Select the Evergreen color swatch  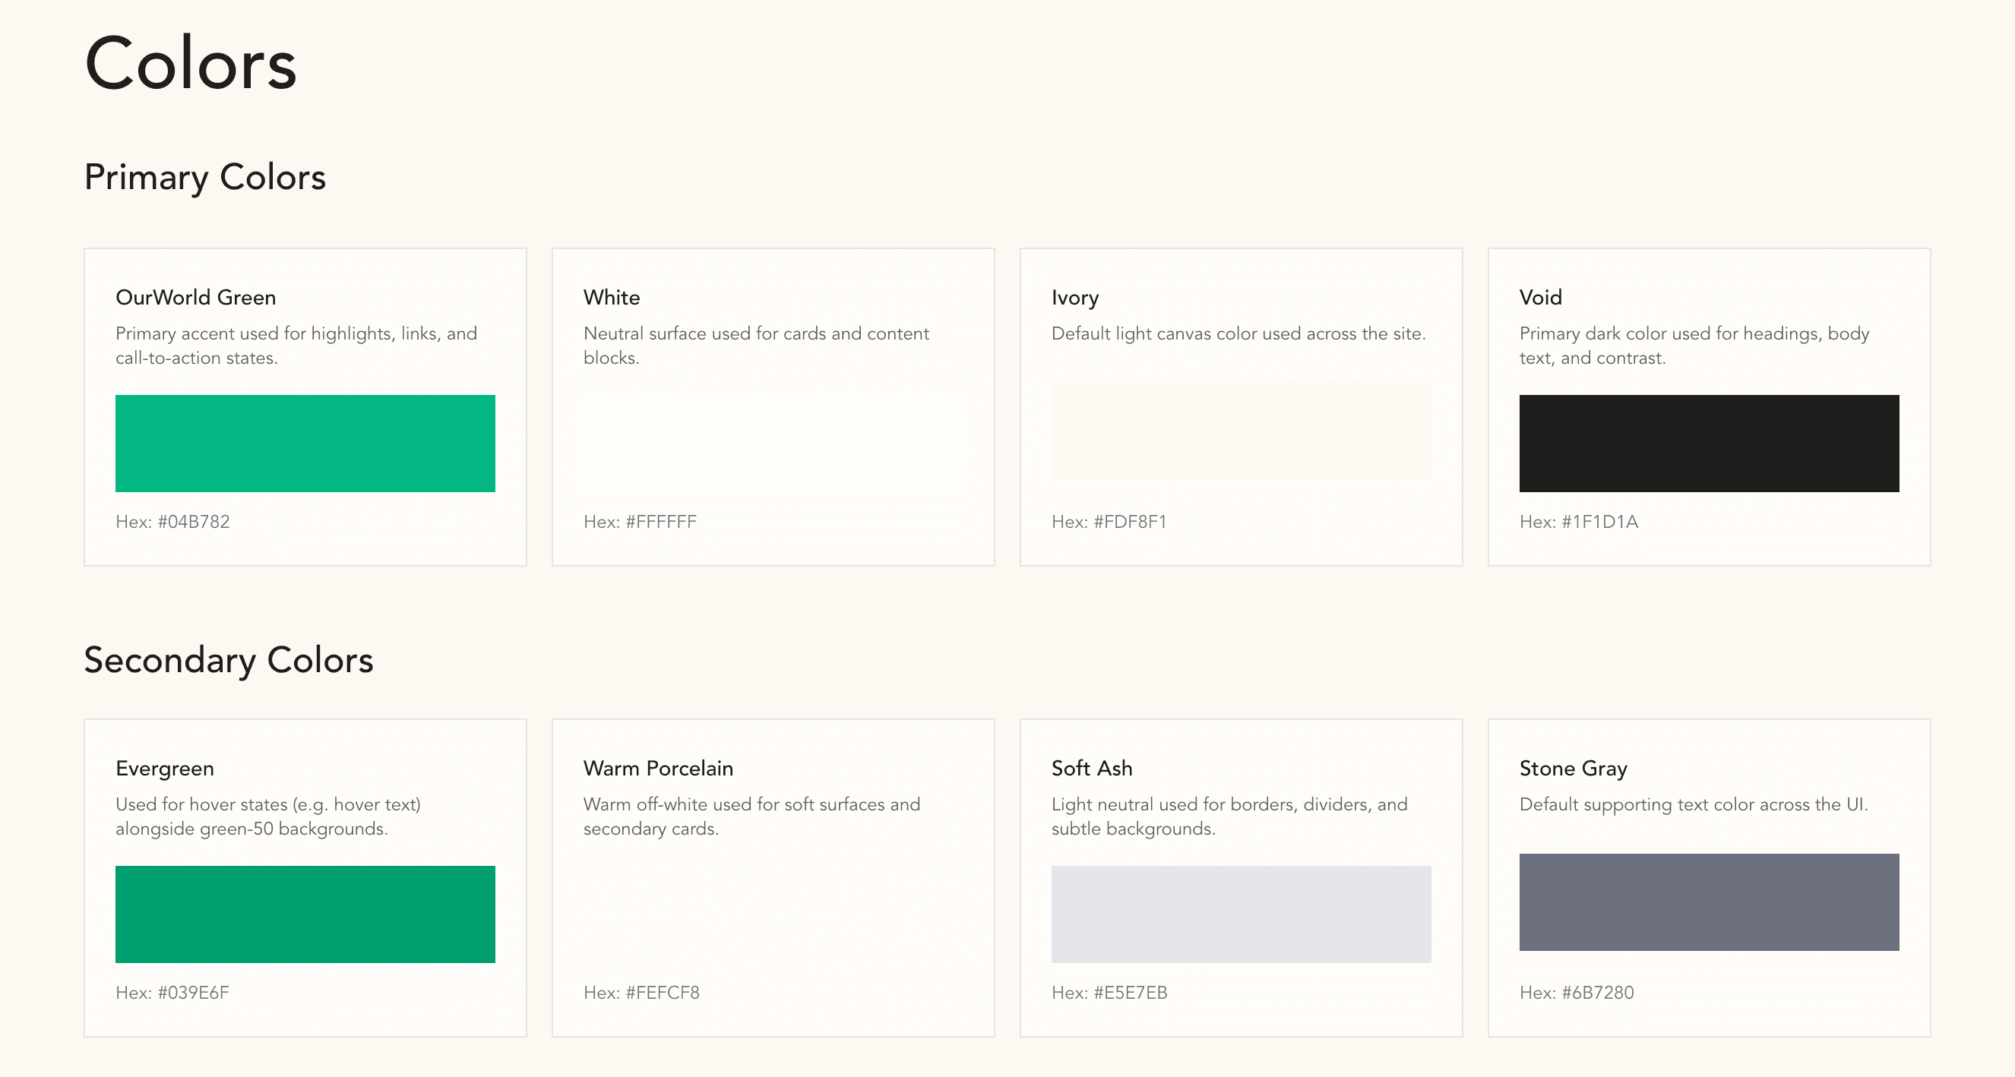pyautogui.click(x=305, y=914)
